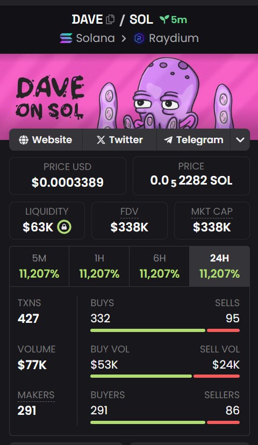Open the Telegram link
The image size is (258, 445).
coord(193,140)
